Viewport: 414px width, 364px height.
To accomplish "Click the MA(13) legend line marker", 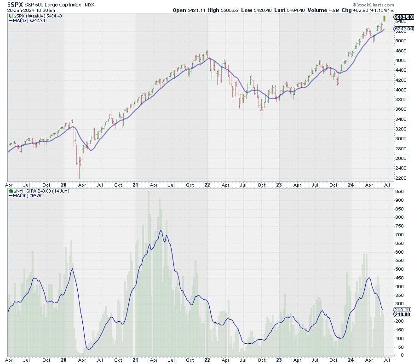I will coord(11,21).
